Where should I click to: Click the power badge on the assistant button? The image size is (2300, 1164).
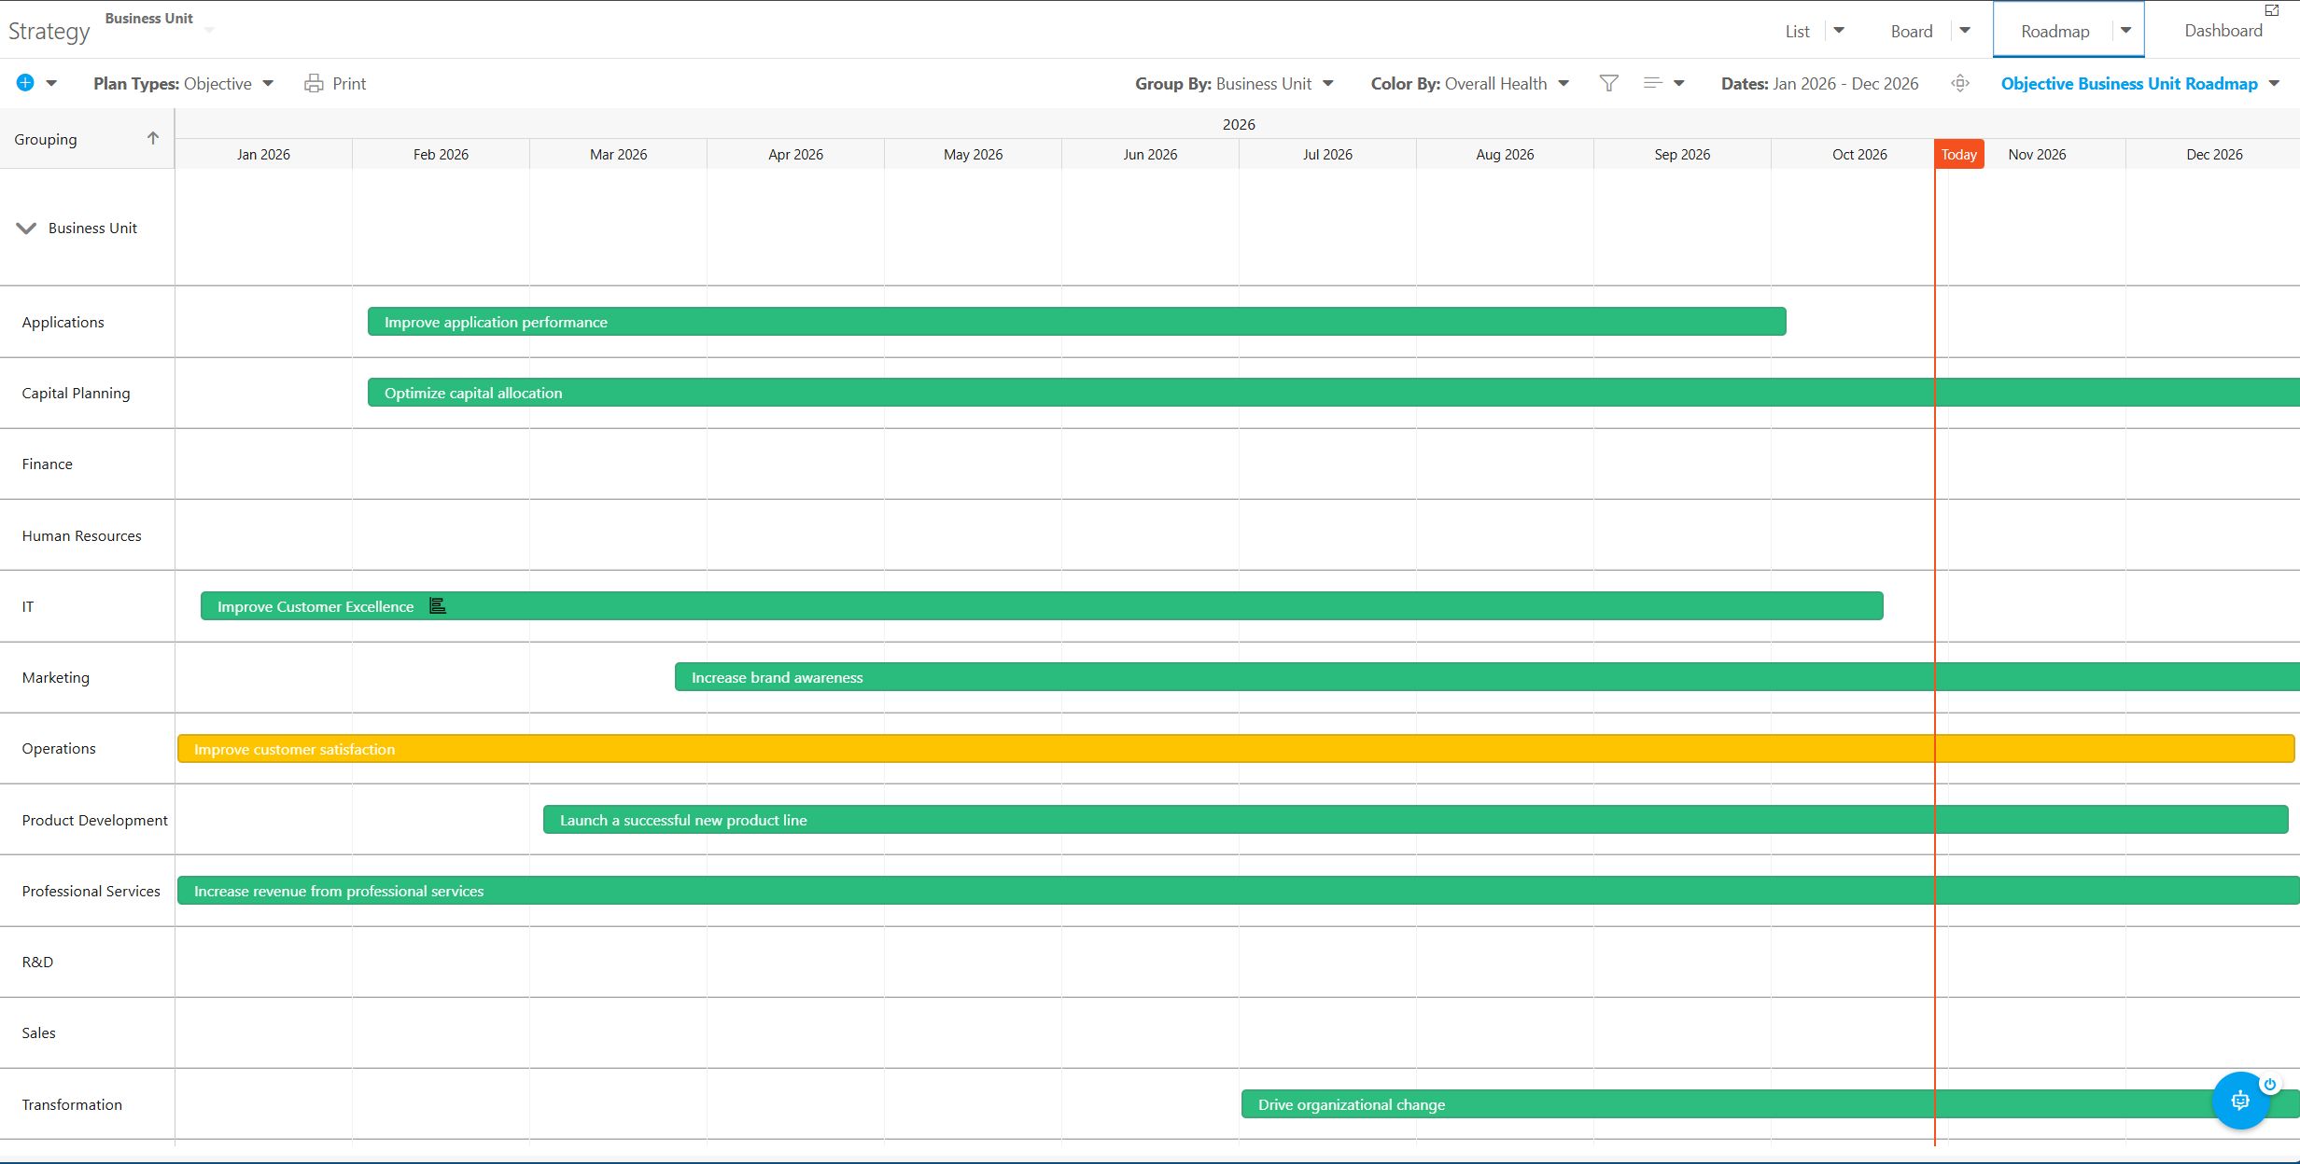(2269, 1084)
